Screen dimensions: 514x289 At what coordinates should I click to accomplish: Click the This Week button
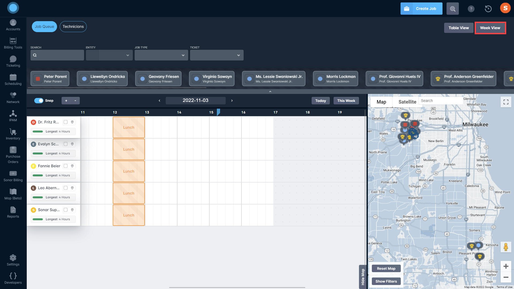click(346, 100)
